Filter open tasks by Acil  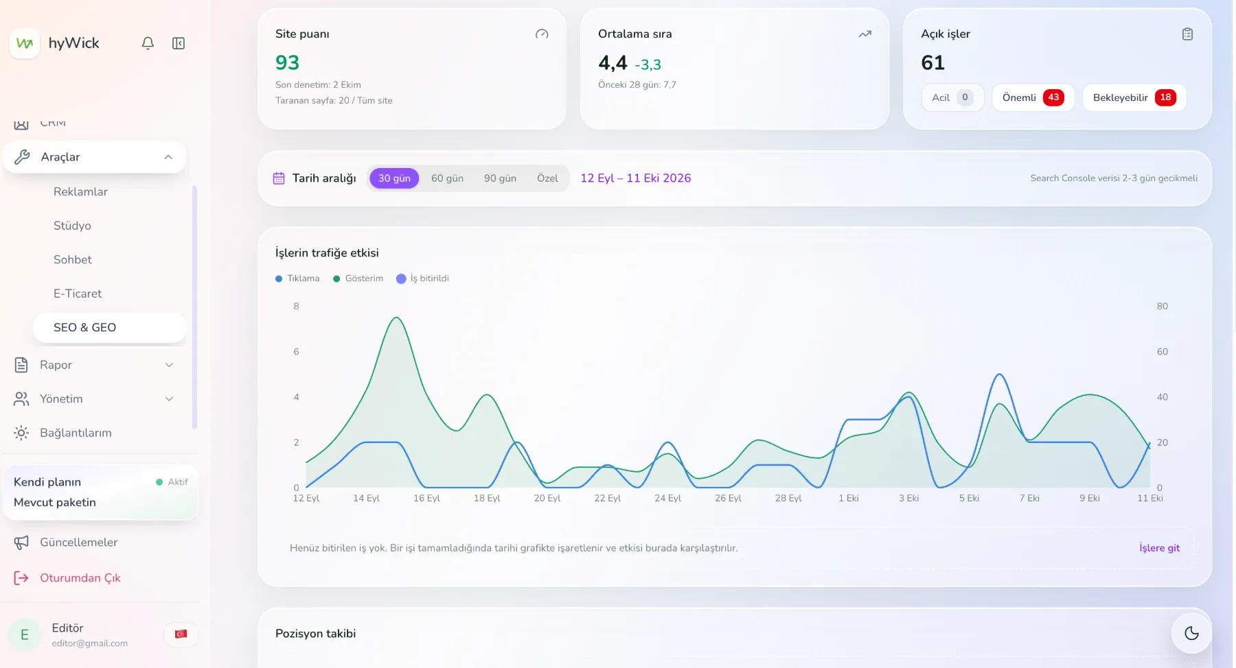[952, 97]
